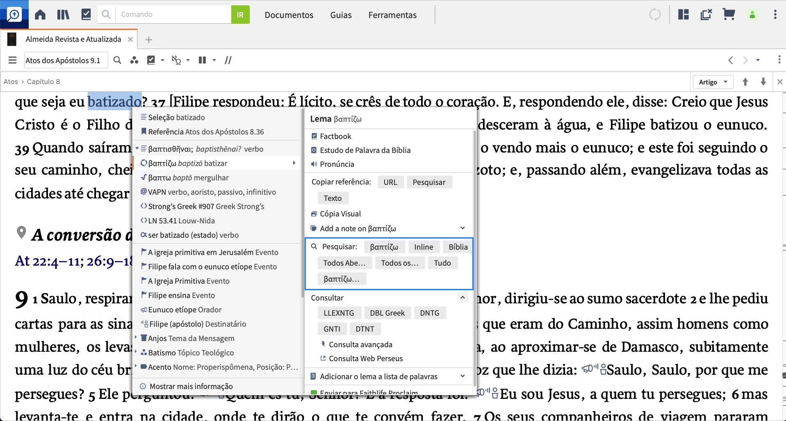Viewport: 786px width, 421px height.
Task: Expand Adicionar o lema a lista de palavras
Action: point(462,376)
